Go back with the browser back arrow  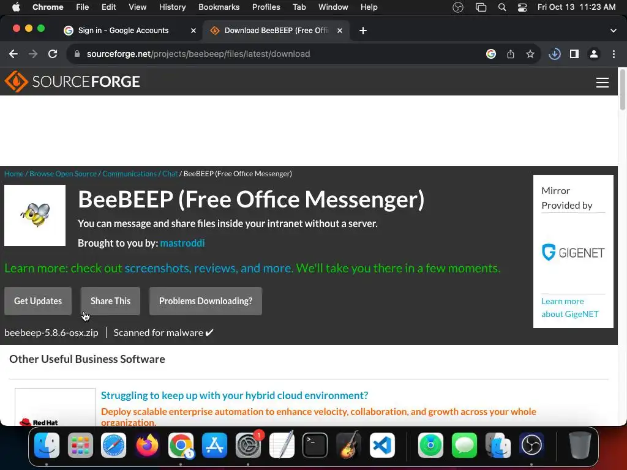click(x=13, y=54)
